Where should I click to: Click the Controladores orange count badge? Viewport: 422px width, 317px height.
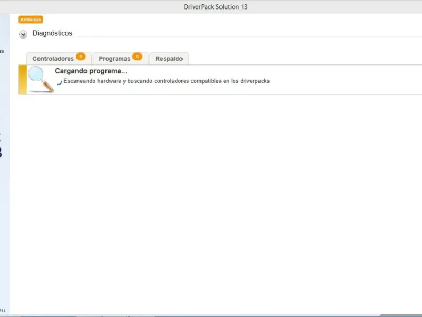(81, 57)
